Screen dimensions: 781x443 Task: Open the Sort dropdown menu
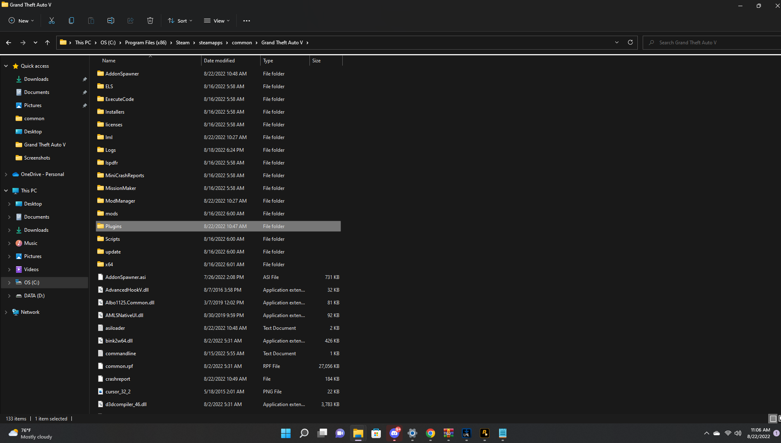click(180, 21)
